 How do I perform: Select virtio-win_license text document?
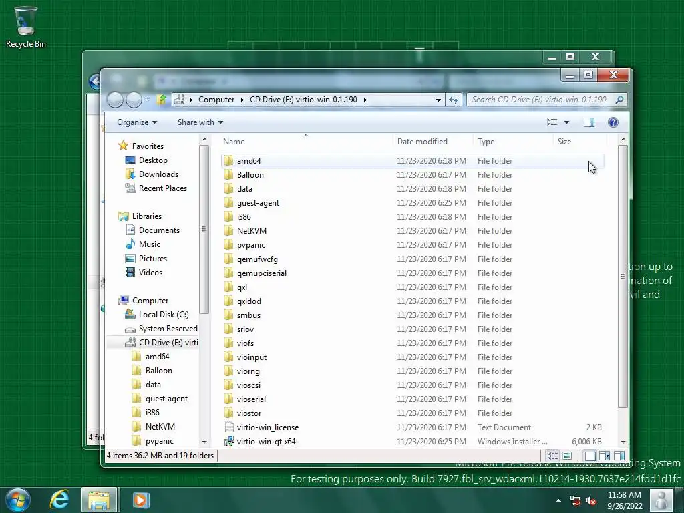coord(412,427)
